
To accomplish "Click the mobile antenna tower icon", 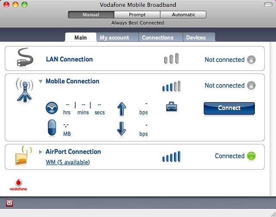I will click(x=25, y=90).
